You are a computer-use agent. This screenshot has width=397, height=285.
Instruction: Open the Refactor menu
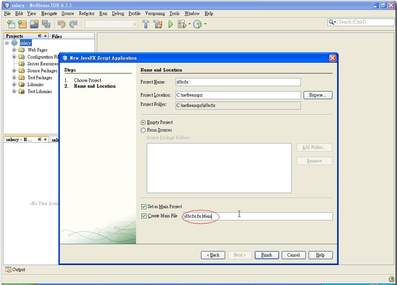click(x=86, y=13)
